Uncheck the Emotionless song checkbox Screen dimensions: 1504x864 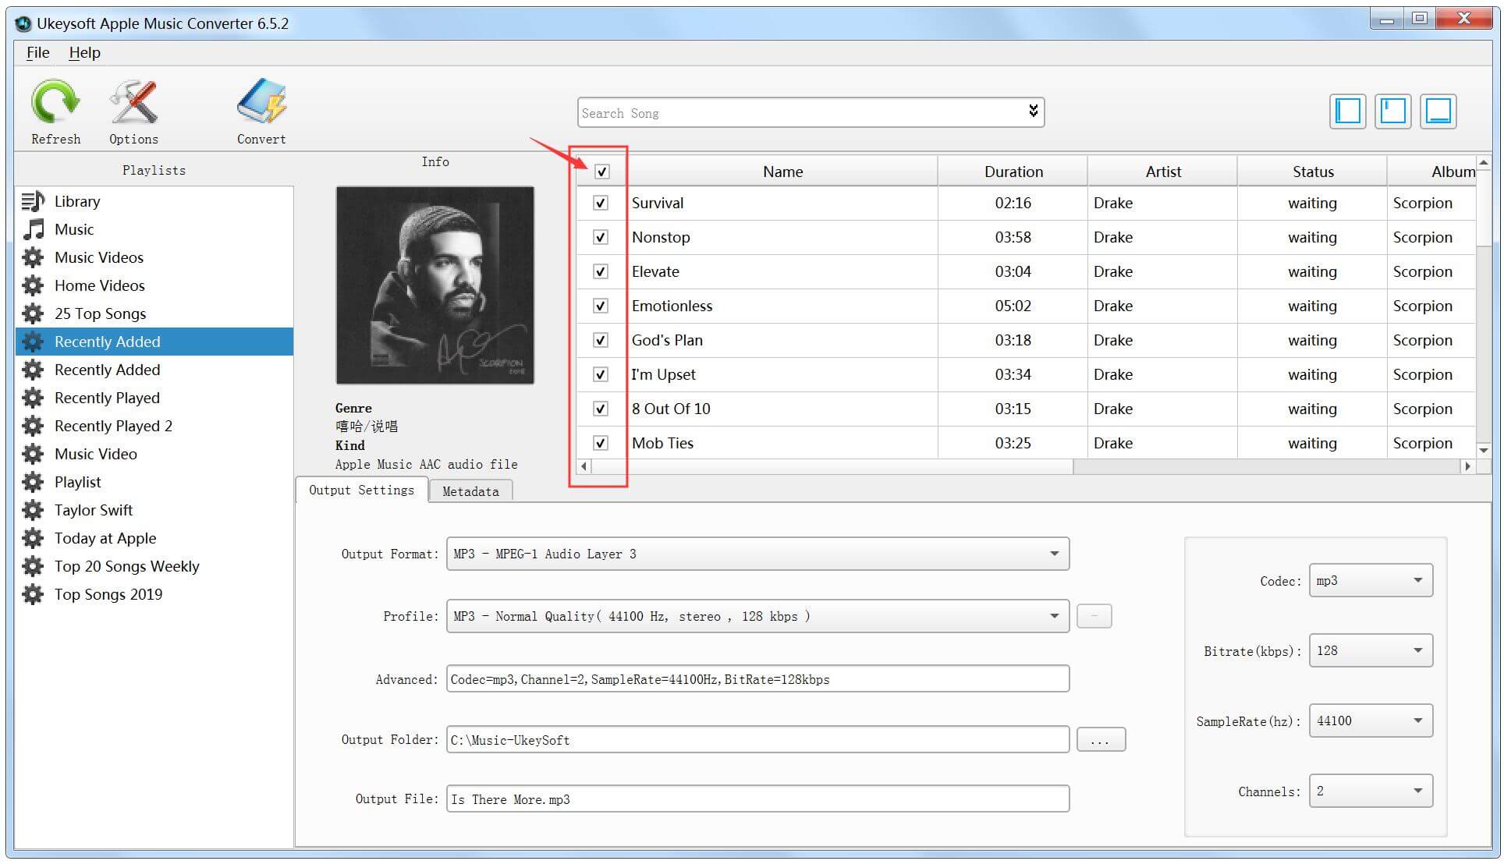[601, 306]
